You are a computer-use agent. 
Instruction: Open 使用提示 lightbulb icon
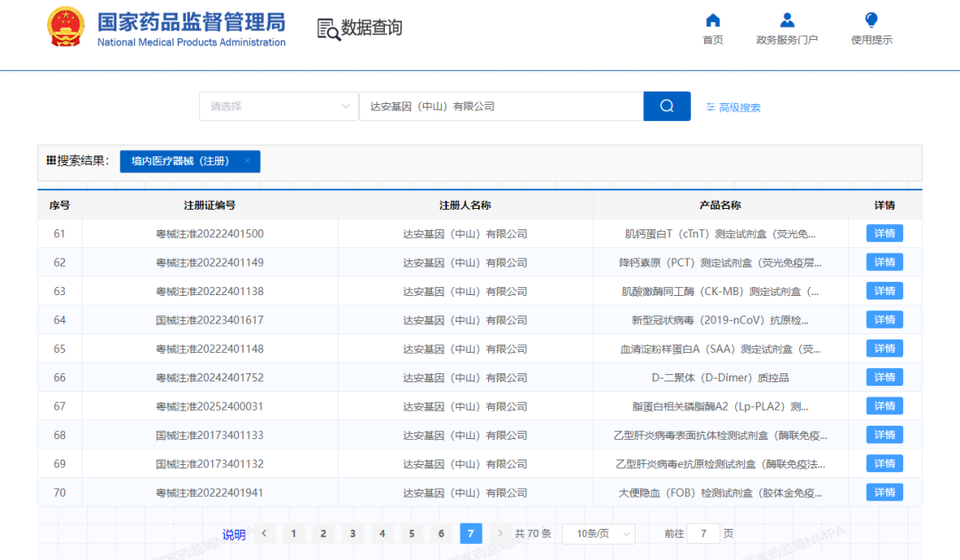pyautogui.click(x=871, y=20)
